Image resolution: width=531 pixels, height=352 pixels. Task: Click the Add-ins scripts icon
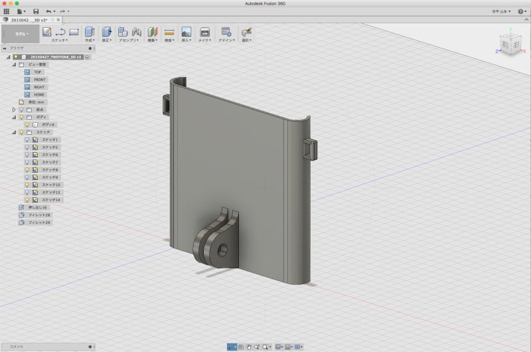pyautogui.click(x=226, y=32)
